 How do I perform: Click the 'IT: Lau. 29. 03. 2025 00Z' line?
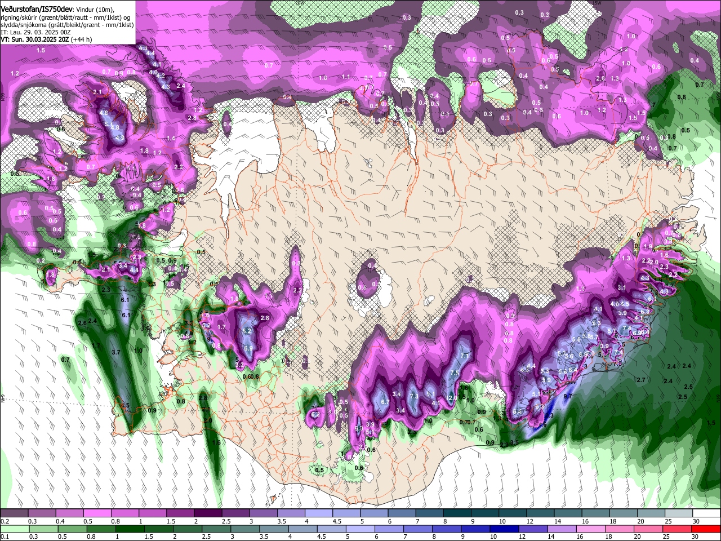[35, 33]
